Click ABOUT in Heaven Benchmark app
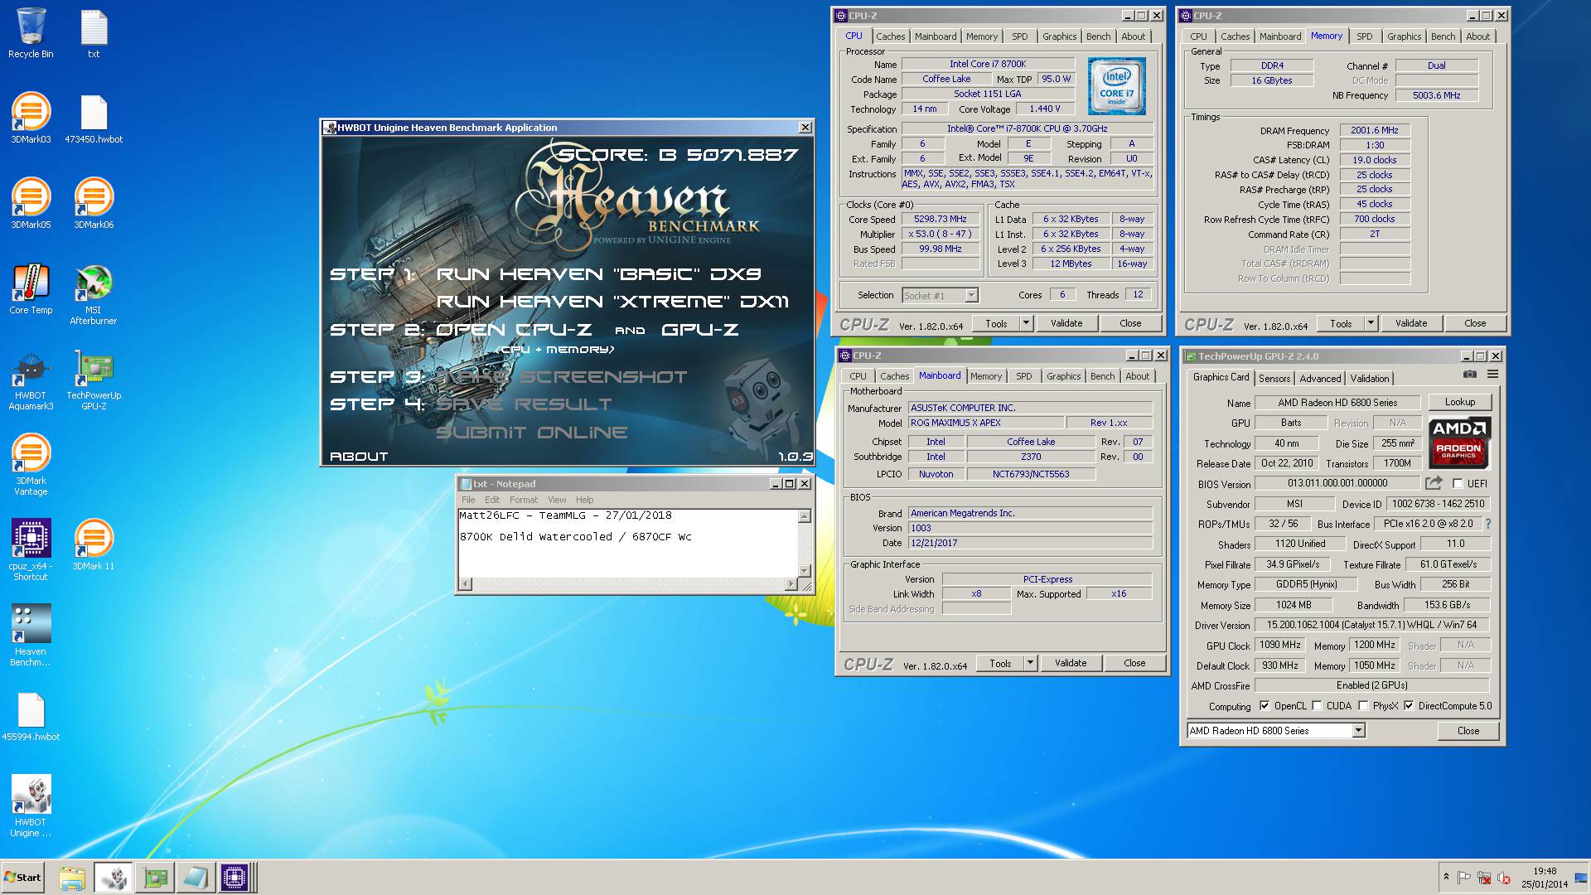 [359, 456]
